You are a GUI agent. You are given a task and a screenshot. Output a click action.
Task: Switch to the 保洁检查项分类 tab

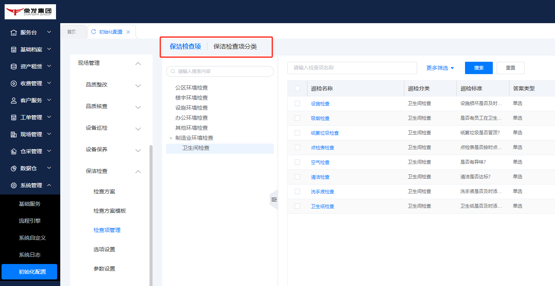click(235, 47)
